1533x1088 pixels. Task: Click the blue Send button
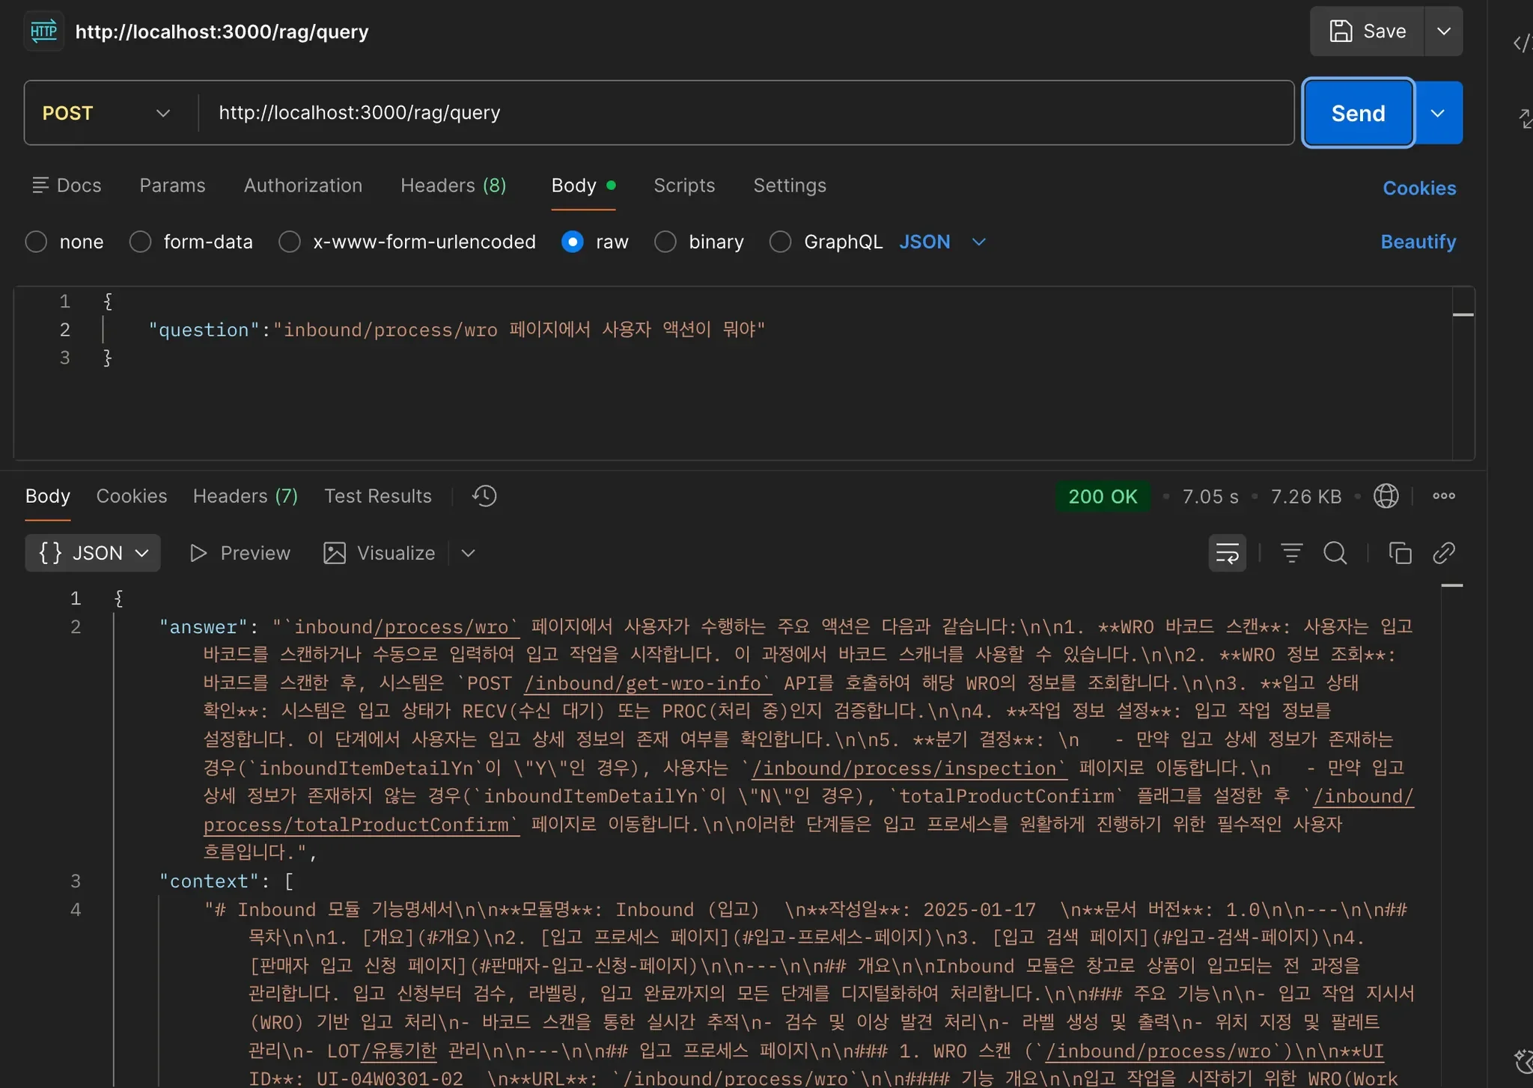tap(1357, 113)
